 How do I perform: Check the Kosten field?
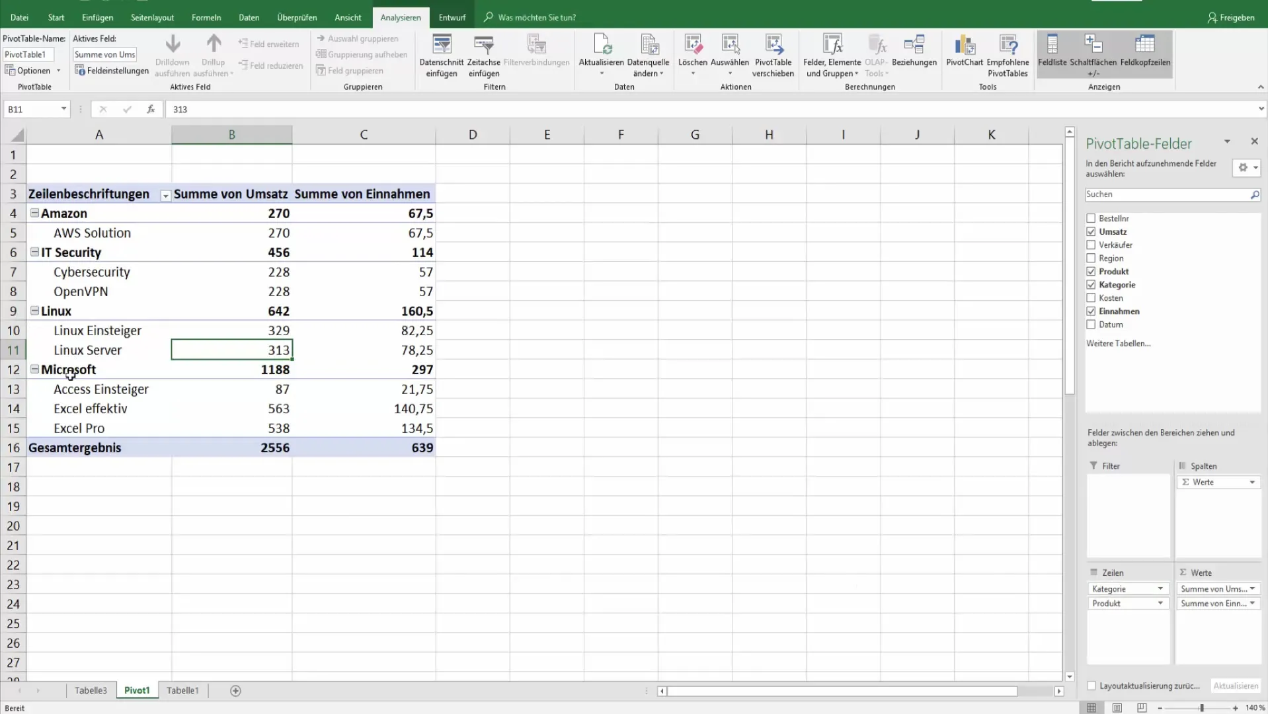tap(1091, 297)
